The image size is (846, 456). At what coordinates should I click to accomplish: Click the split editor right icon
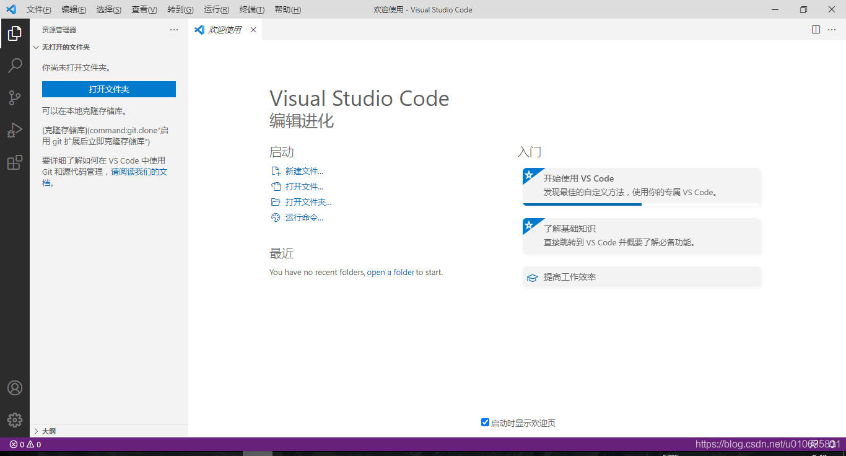tap(816, 30)
